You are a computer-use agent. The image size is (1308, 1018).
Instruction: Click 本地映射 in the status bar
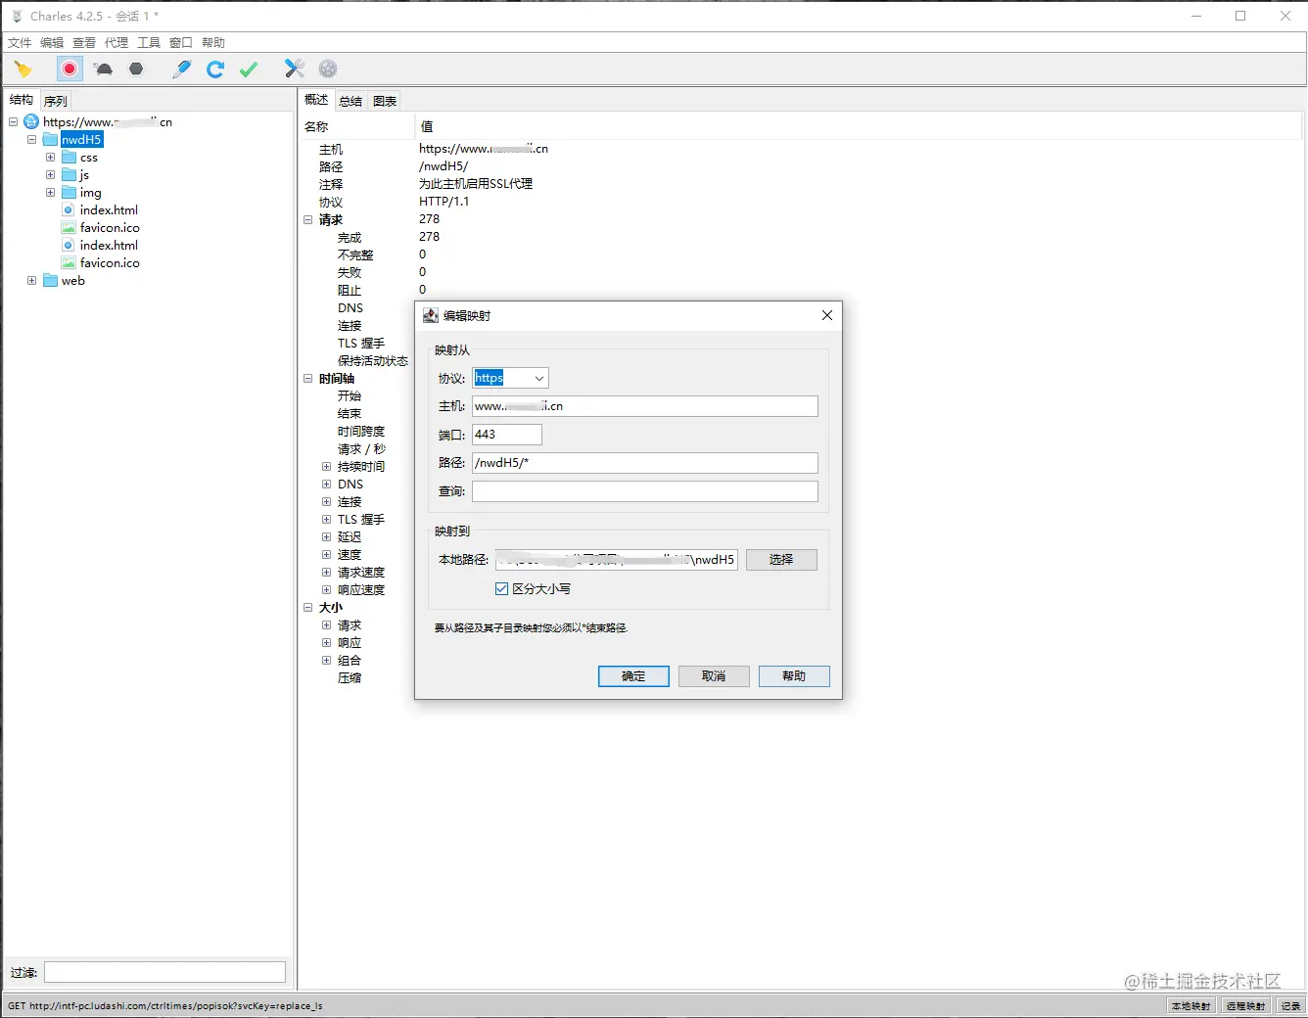tap(1191, 1006)
